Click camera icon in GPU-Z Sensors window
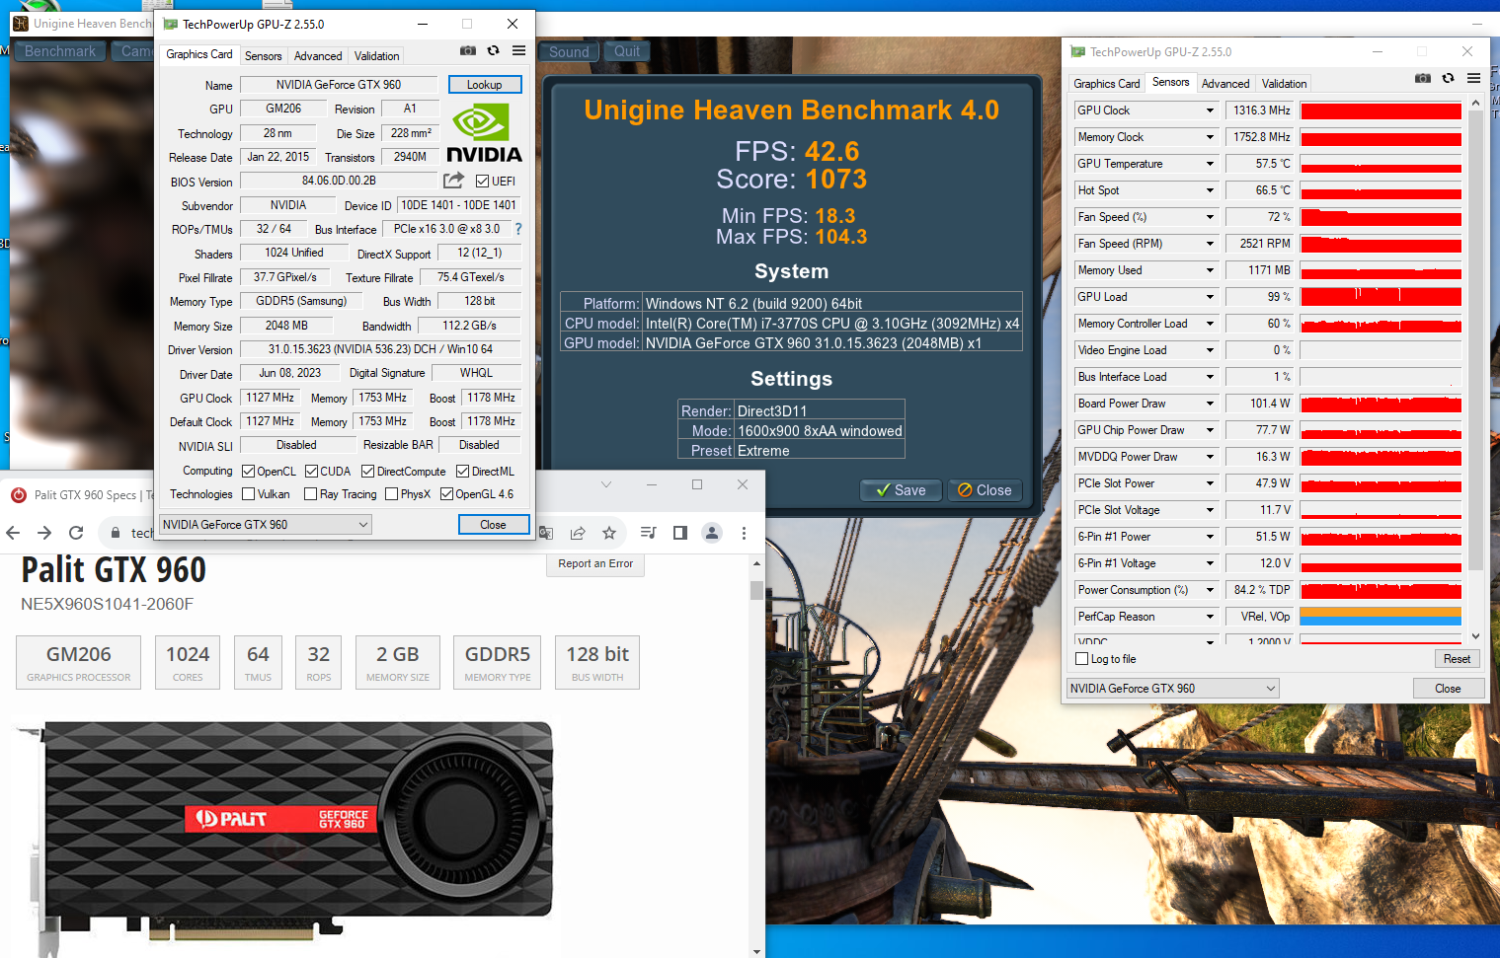 tap(1423, 78)
